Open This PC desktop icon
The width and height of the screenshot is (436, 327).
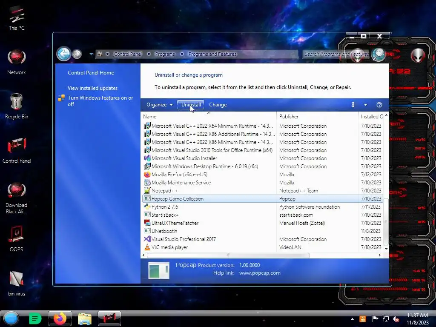(17, 18)
